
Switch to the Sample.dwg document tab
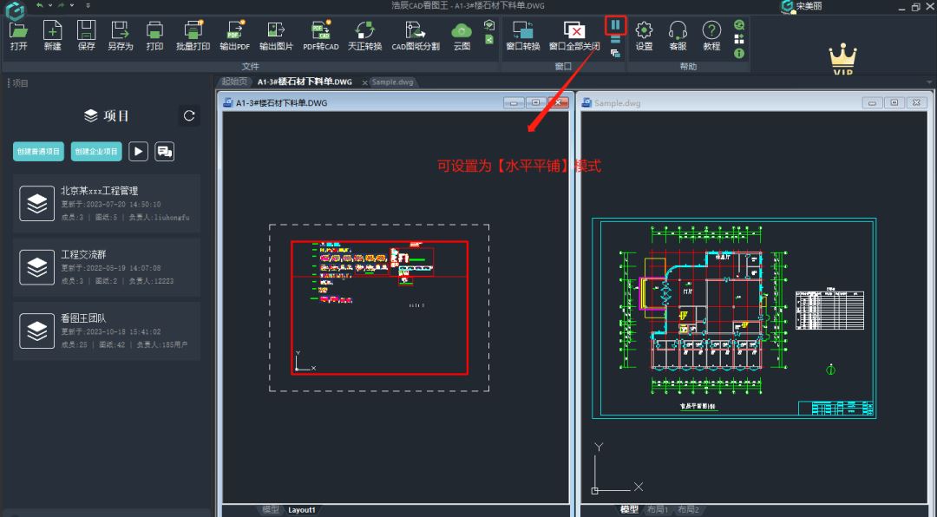(x=392, y=82)
